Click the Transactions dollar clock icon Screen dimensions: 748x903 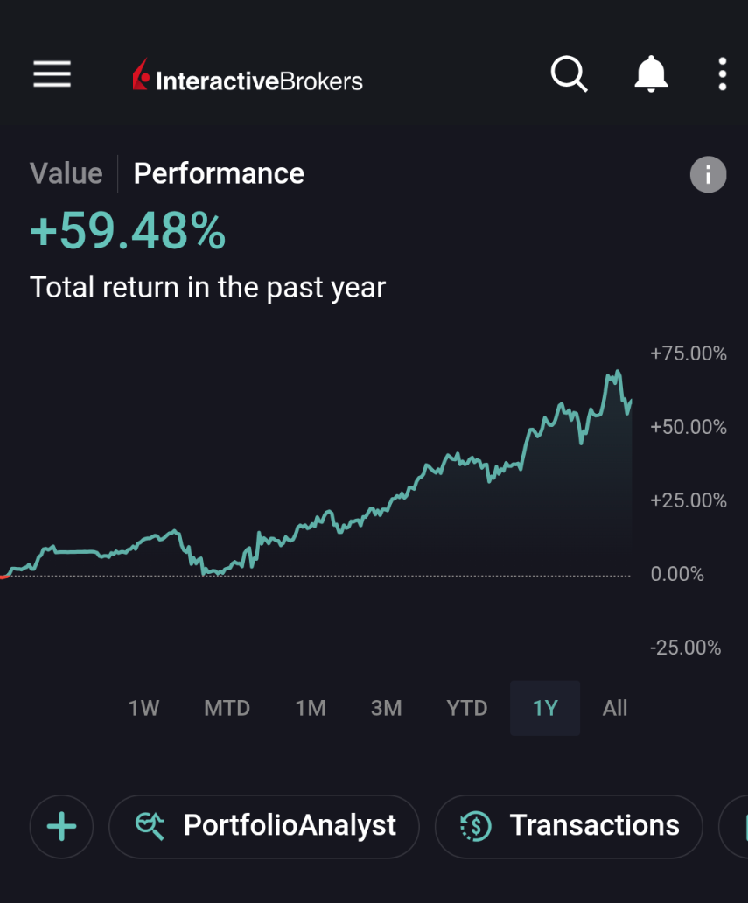coord(475,825)
